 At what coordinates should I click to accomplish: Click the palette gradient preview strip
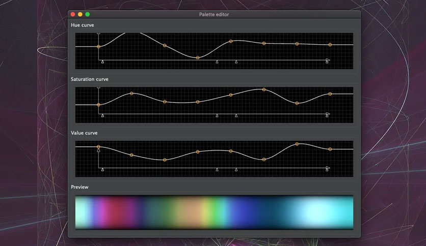coord(214,212)
